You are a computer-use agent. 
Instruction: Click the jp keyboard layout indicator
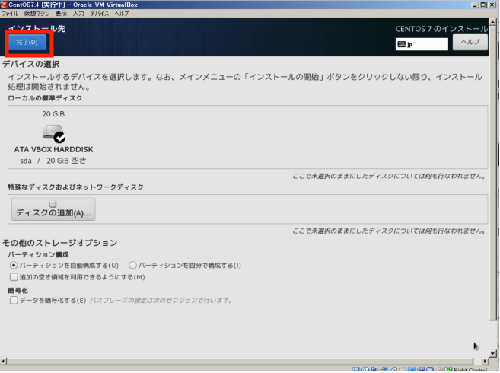click(x=422, y=44)
